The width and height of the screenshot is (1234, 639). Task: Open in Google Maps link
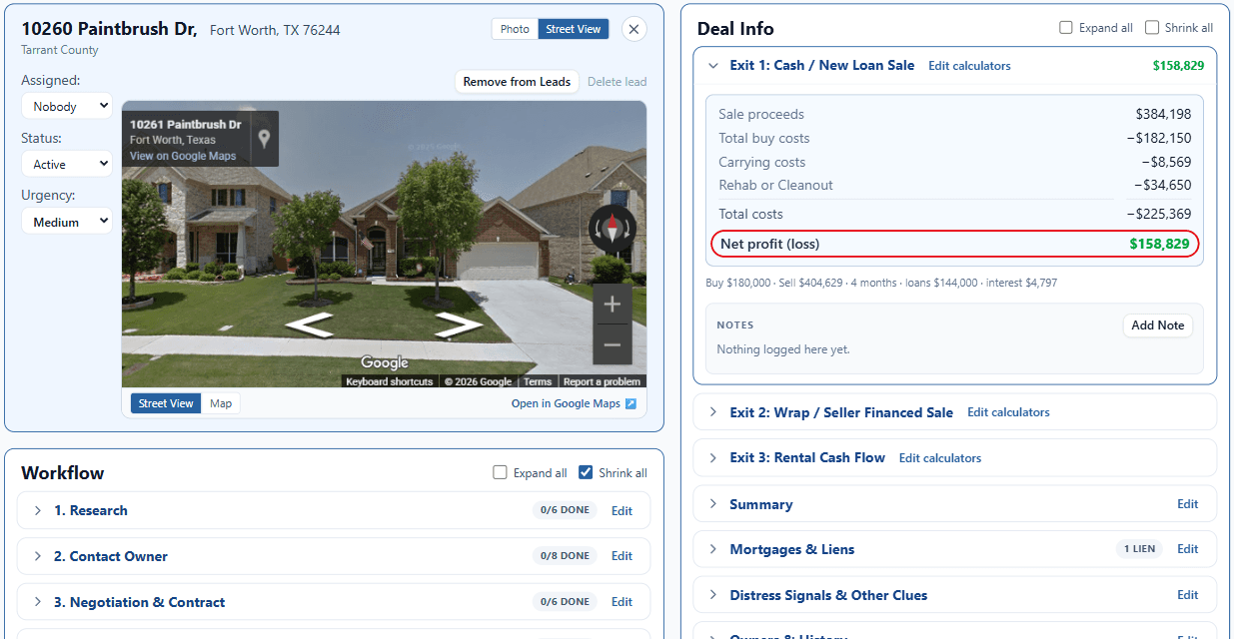pos(566,403)
